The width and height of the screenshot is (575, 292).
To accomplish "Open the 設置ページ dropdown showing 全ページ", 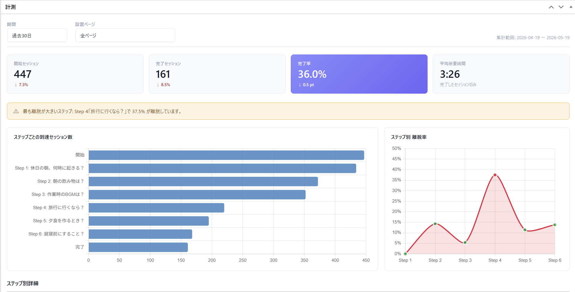I will [x=125, y=35].
